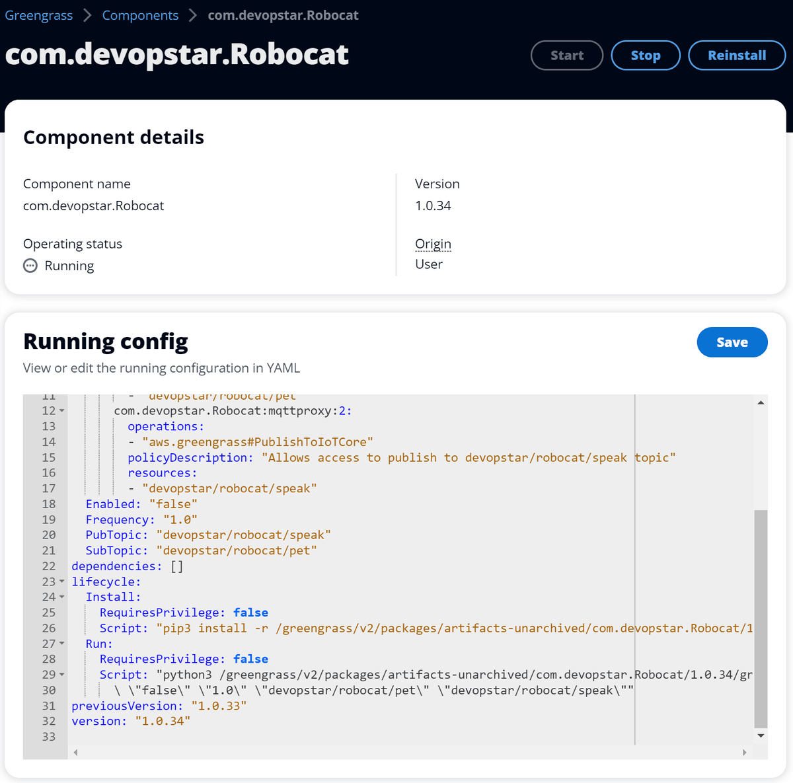The height and width of the screenshot is (783, 793).
Task: Select the Enabled "false" value in the YAML
Action: point(174,503)
